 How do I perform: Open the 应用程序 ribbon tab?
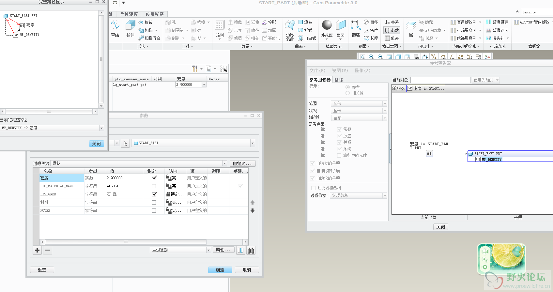155,14
